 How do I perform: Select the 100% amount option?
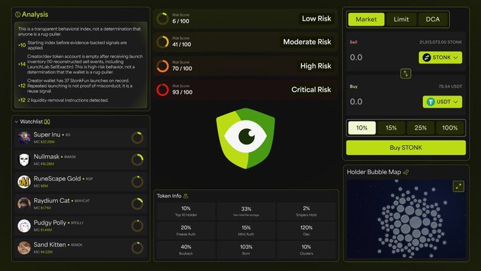(x=450, y=127)
